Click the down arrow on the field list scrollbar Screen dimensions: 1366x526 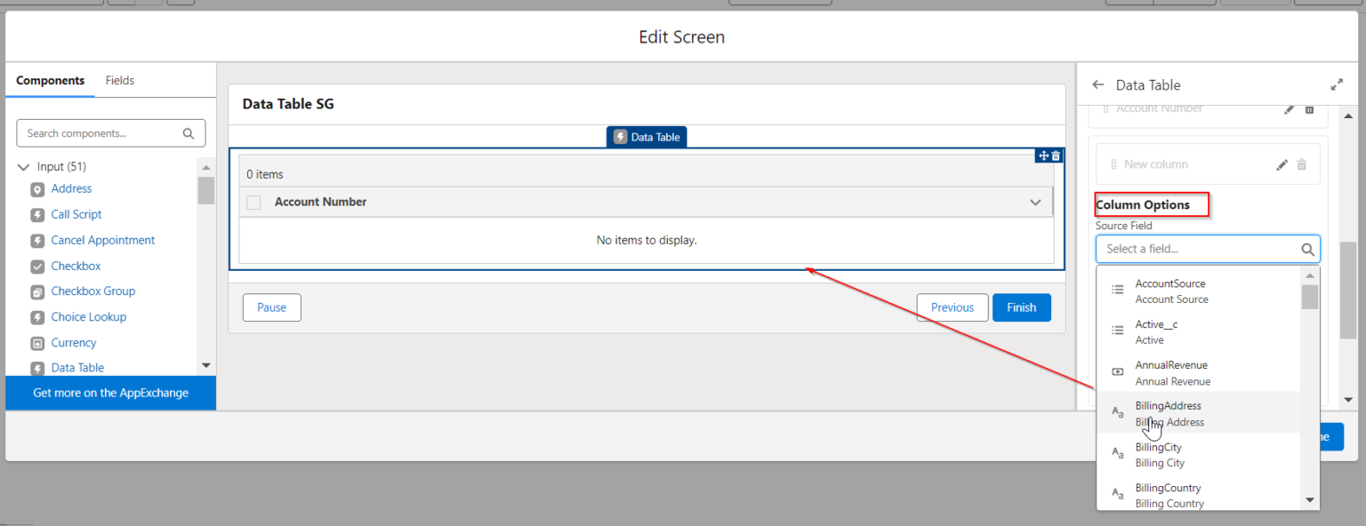[1309, 498]
